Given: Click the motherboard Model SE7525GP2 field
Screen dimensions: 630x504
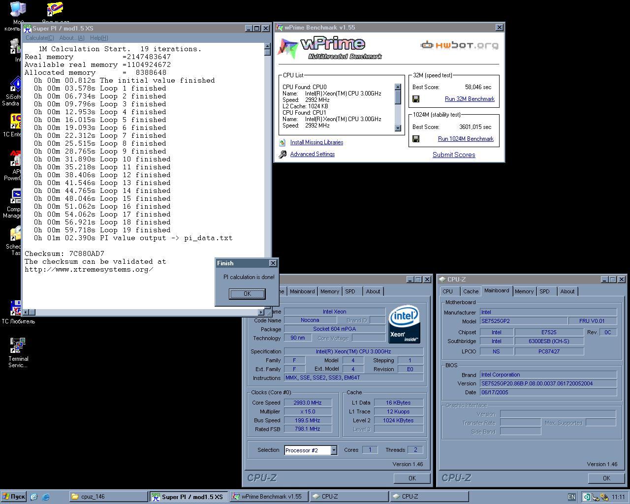Looking at the screenshot, I should [x=523, y=321].
